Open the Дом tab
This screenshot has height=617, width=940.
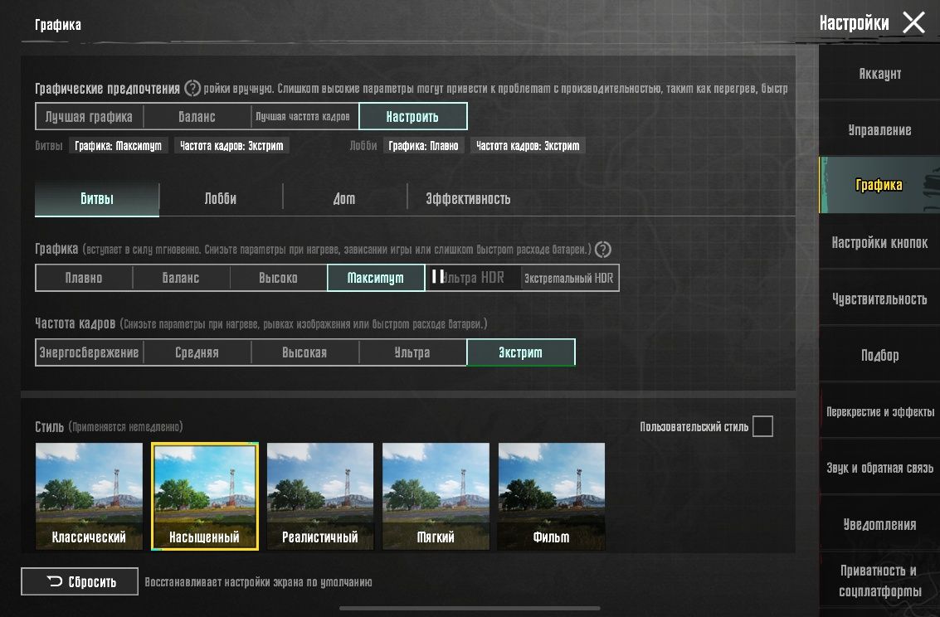click(344, 198)
